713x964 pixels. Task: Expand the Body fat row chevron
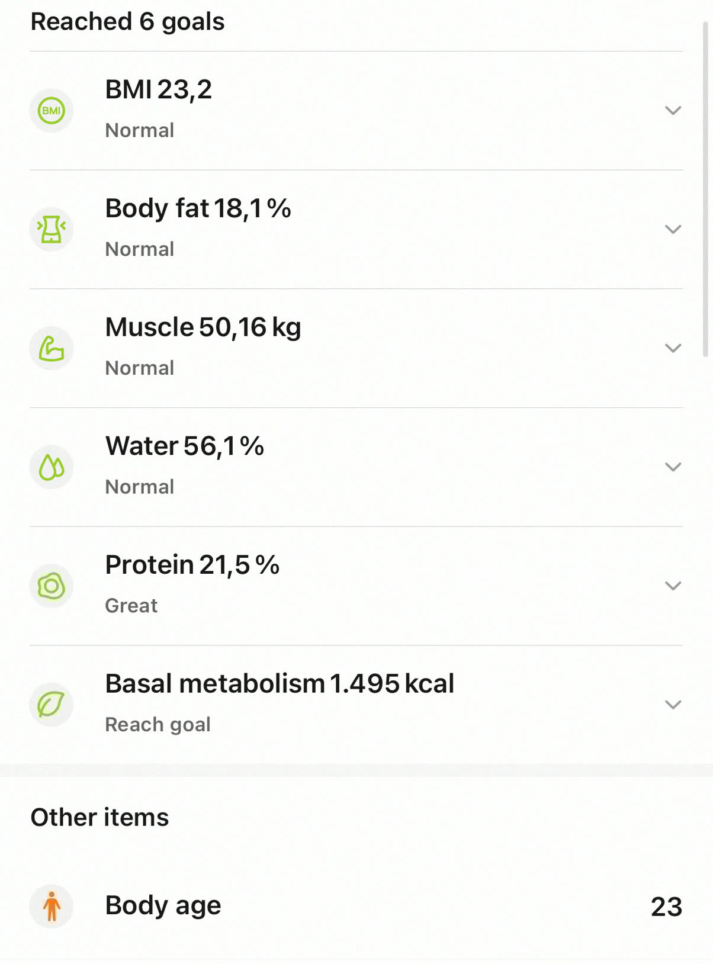[x=673, y=229]
